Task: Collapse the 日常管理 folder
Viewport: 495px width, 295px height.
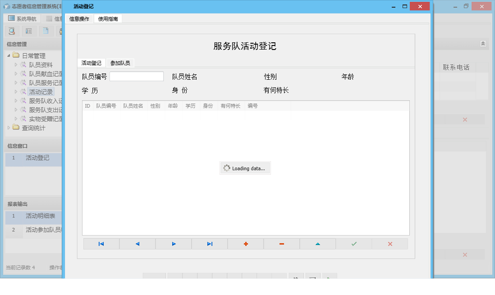Action: (9, 55)
